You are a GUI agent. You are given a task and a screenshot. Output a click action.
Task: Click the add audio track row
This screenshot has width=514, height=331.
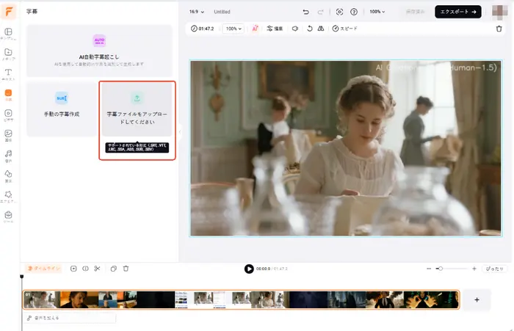click(x=70, y=318)
